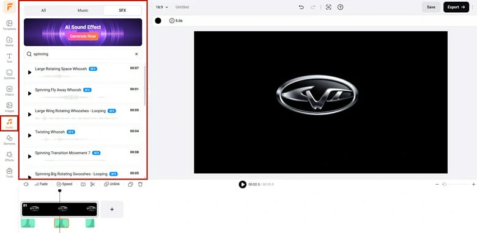Viewport: 477px width, 233px height.
Task: Click the Export button
Action: [x=456, y=7]
